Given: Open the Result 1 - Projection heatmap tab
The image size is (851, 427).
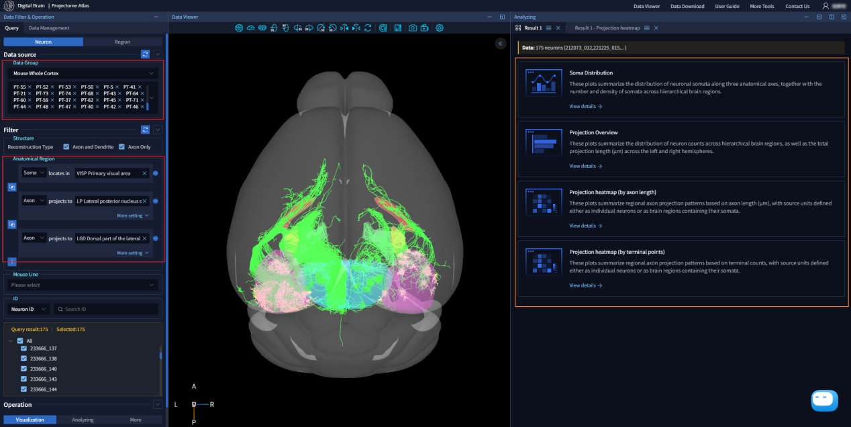Looking at the screenshot, I should tap(609, 28).
